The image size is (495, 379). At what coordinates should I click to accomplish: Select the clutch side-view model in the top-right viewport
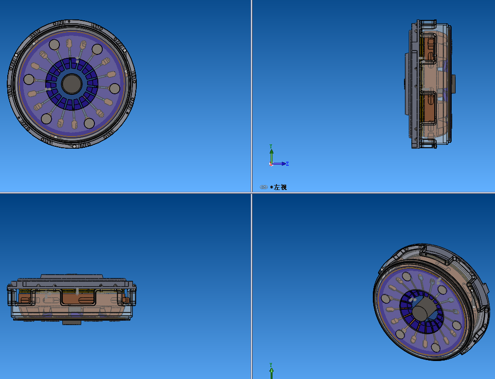(430, 84)
